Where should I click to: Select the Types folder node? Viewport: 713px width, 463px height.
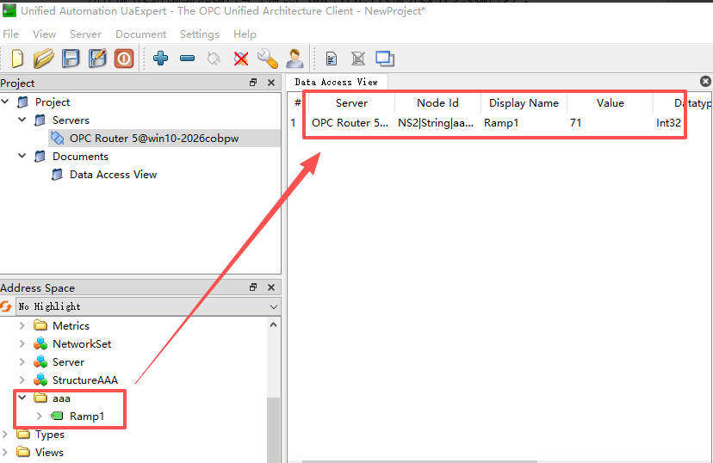50,435
